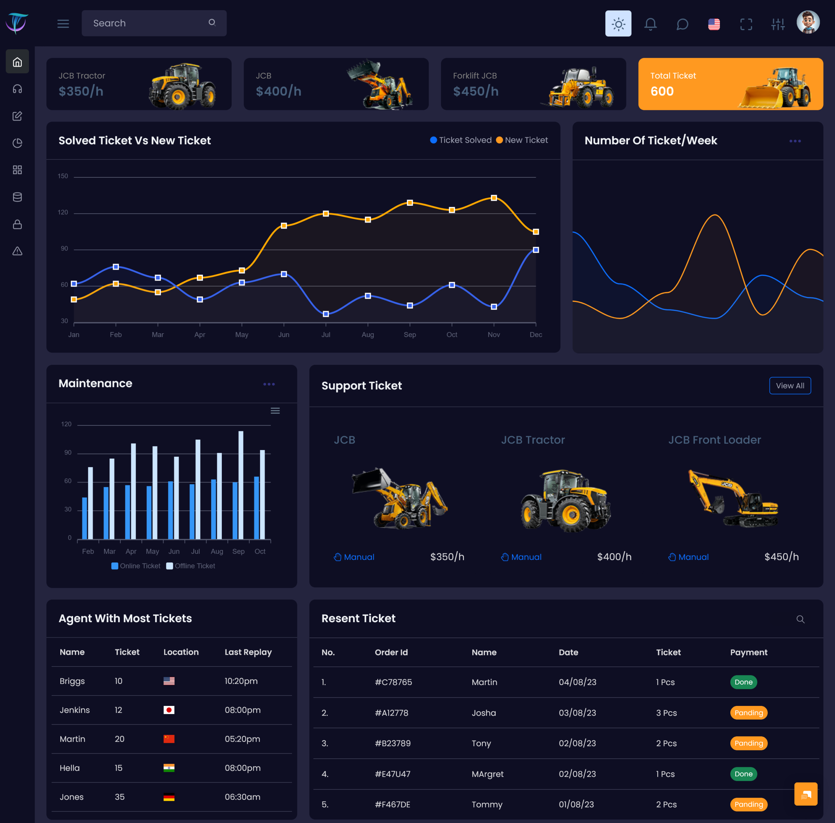The image size is (835, 823).
Task: Open Number Of Ticket/Week options menu
Action: [x=795, y=141]
